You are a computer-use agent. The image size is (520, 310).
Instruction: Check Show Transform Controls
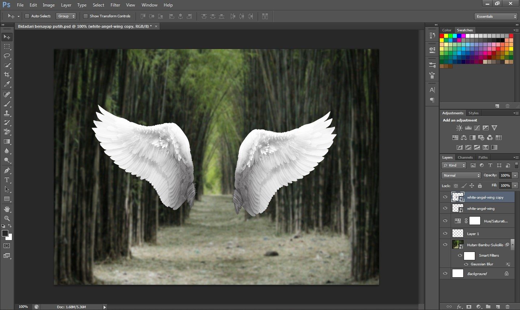pos(86,16)
